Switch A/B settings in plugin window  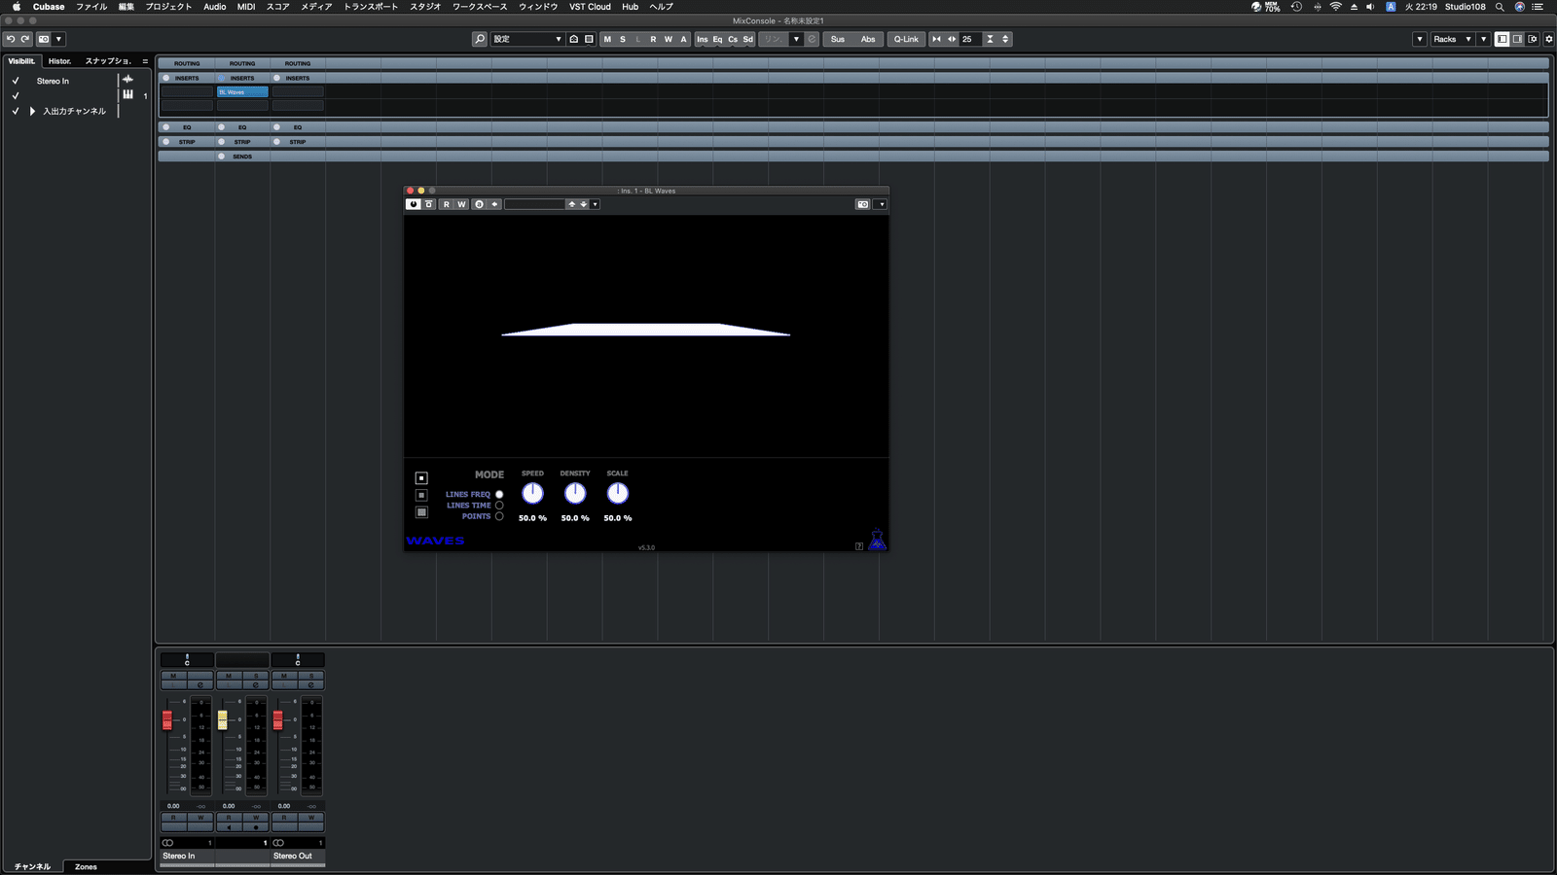(480, 204)
